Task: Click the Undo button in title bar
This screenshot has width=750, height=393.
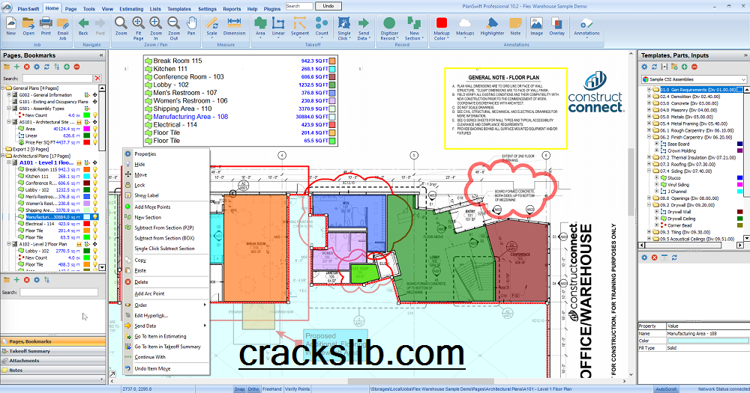Action: 328,6
